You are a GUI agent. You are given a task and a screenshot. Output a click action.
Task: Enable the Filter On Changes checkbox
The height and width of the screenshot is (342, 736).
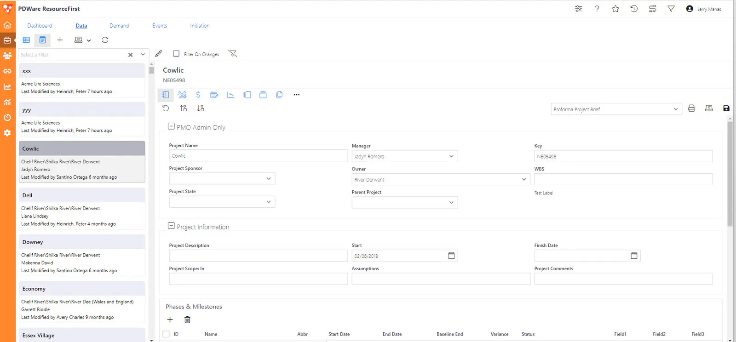[x=176, y=54]
